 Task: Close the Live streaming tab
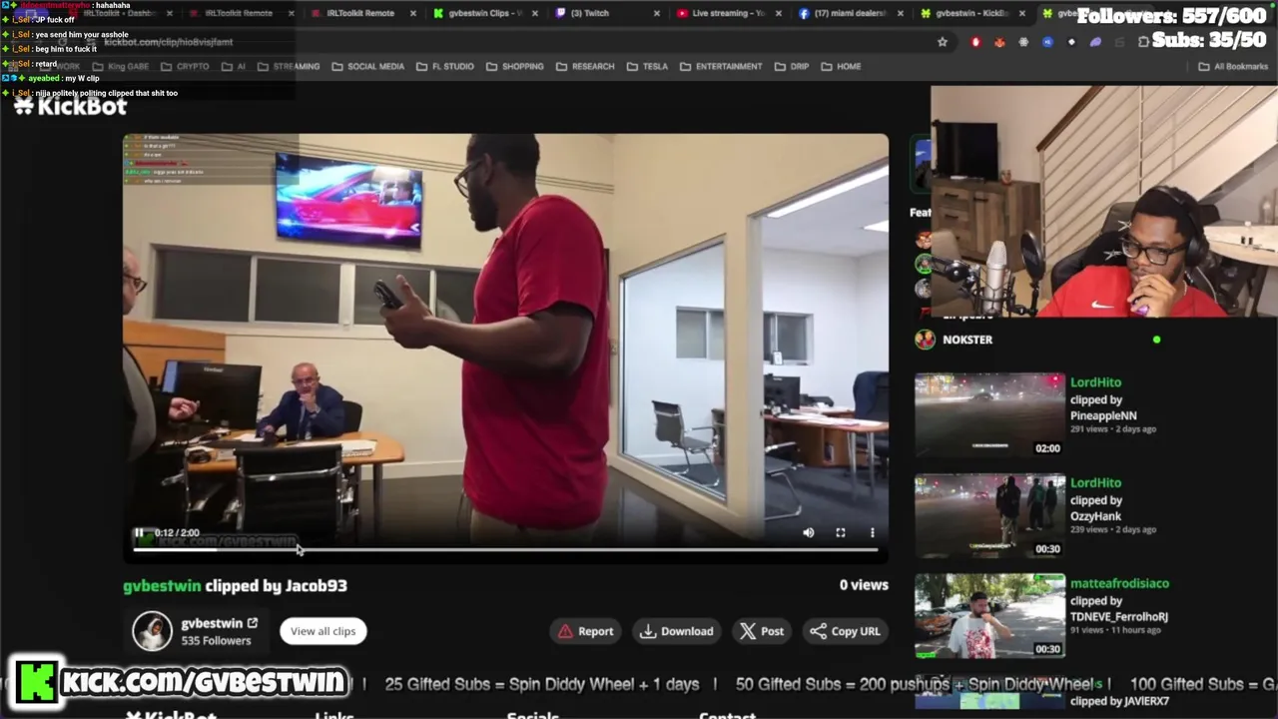click(x=779, y=13)
